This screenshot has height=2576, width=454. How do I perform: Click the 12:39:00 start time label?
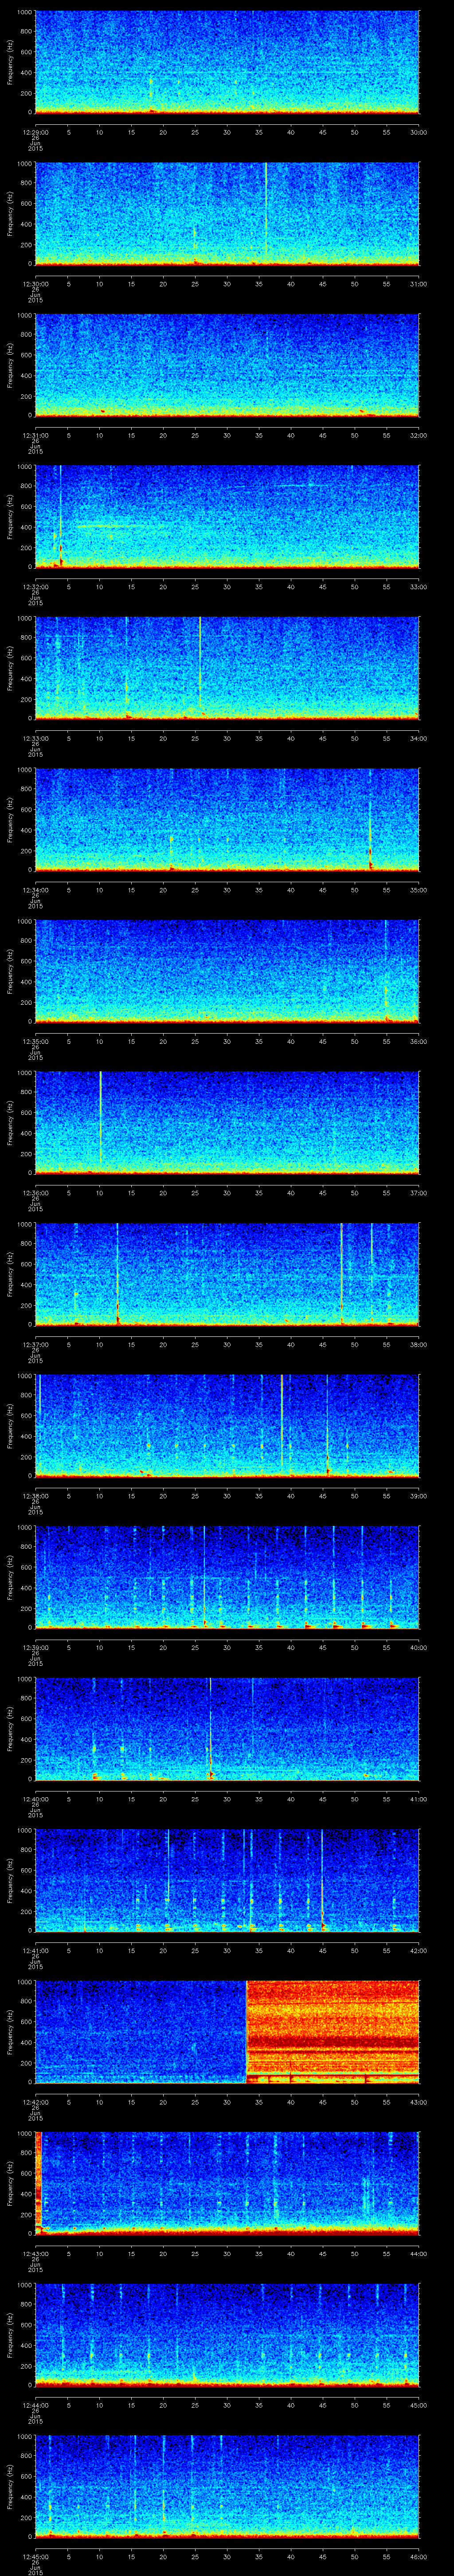tap(35, 1647)
